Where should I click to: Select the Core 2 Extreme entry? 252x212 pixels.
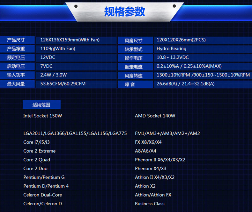pyautogui.click(x=39, y=151)
